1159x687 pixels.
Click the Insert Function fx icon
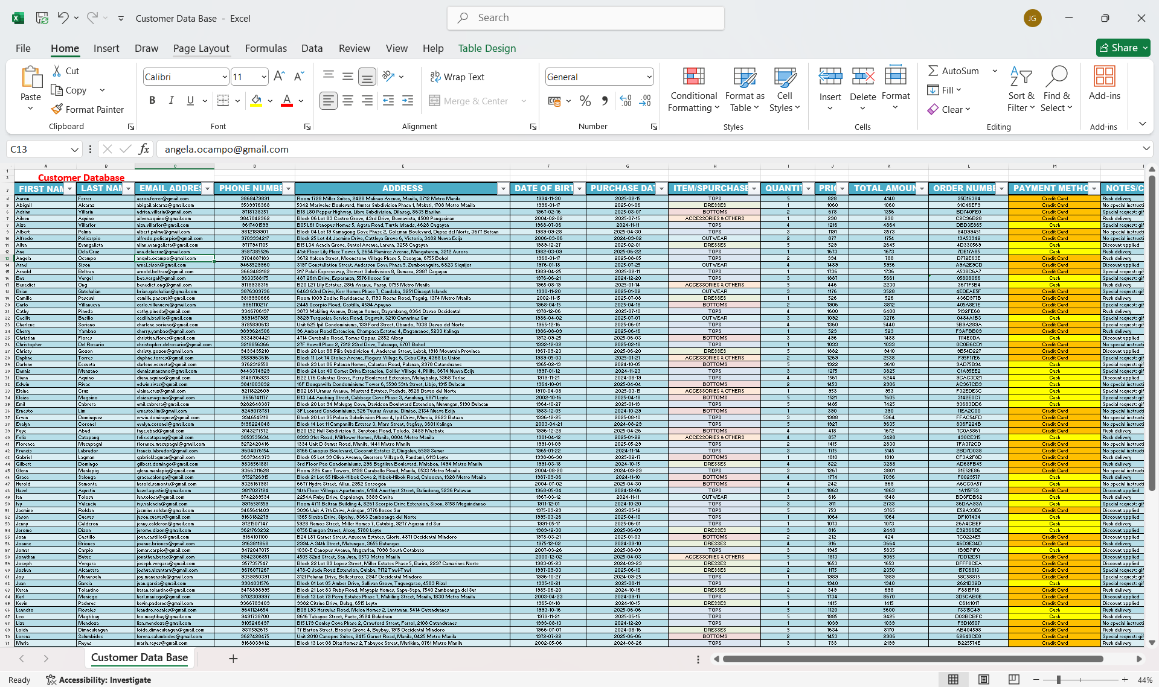[144, 149]
